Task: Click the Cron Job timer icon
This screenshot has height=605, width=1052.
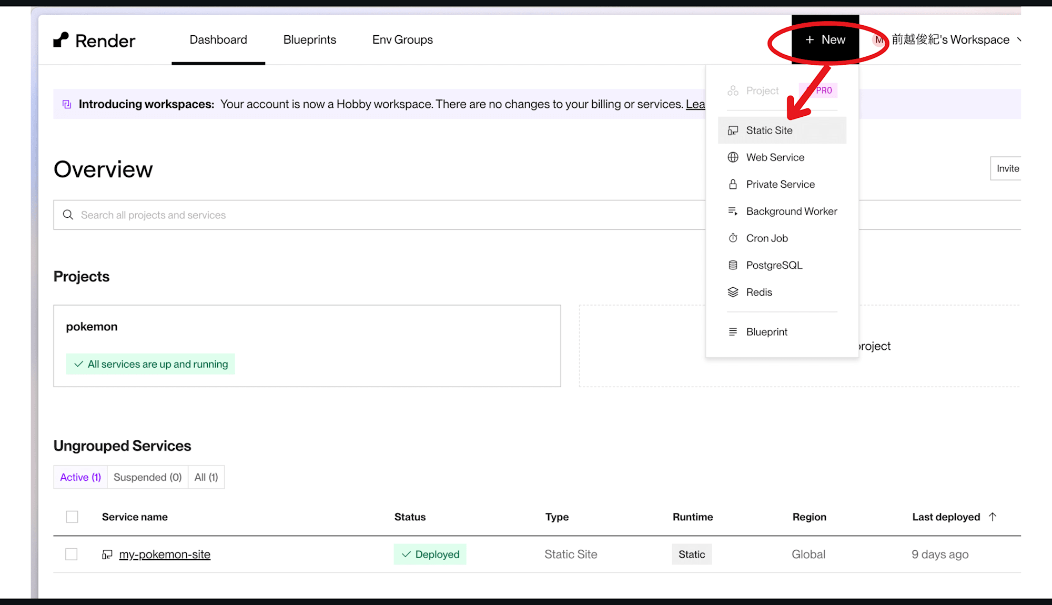Action: tap(733, 238)
